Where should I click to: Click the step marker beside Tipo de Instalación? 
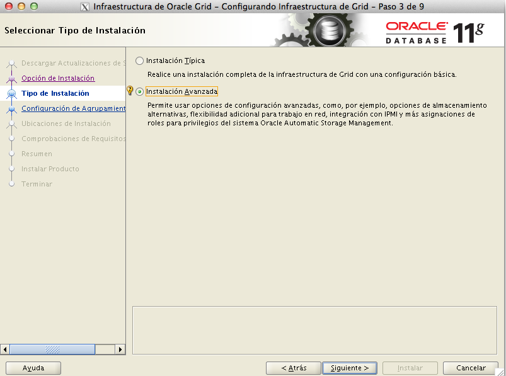[11, 93]
